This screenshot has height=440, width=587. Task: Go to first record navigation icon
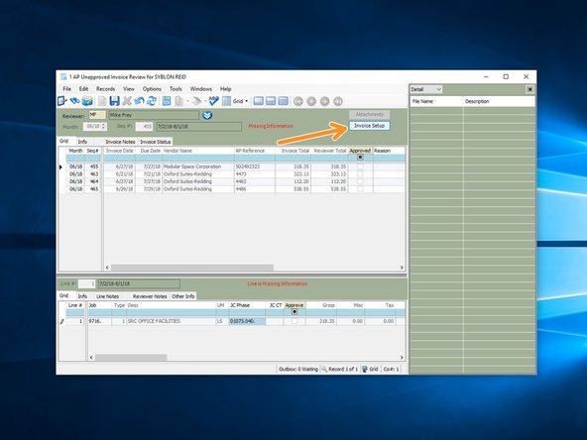click(298, 101)
